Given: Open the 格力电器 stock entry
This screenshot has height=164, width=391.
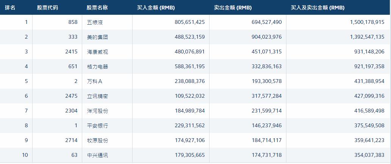Looking at the screenshot, I should [x=97, y=67].
